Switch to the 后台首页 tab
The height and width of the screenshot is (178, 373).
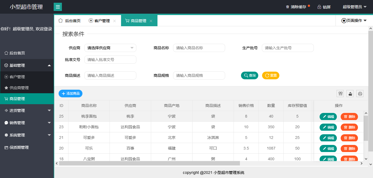[70, 21]
